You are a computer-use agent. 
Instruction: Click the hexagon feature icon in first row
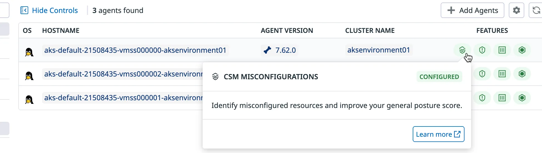click(x=522, y=50)
